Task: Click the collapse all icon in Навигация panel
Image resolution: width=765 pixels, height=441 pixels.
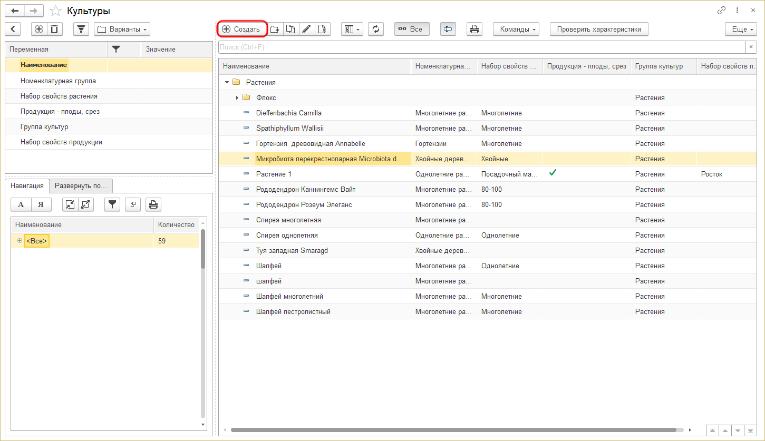Action: 70,204
